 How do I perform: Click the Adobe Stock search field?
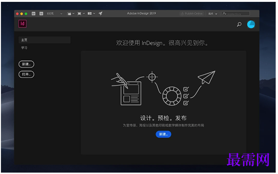tap(235, 14)
